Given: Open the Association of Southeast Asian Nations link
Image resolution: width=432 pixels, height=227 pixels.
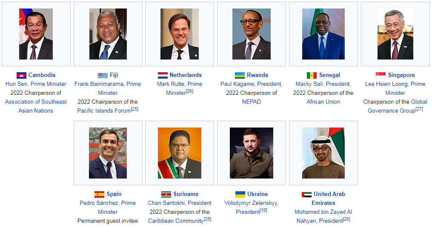Looking at the screenshot, I should pos(36,106).
